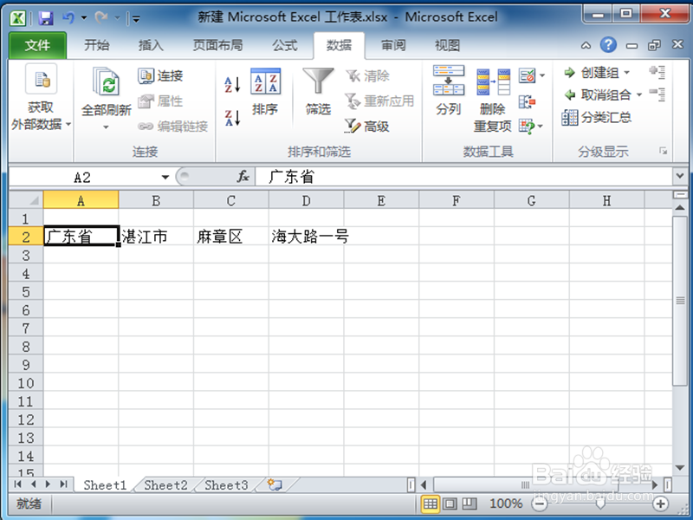Click the insert new worksheet button

[x=275, y=485]
